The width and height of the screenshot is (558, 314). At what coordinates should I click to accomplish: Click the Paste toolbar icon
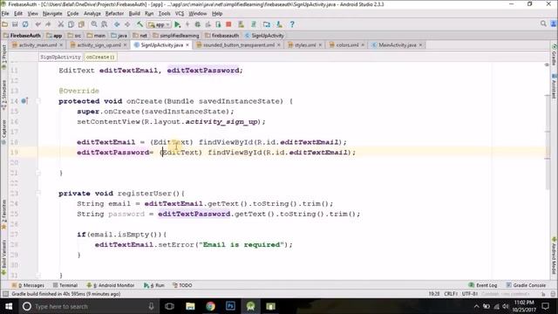tap(81, 24)
